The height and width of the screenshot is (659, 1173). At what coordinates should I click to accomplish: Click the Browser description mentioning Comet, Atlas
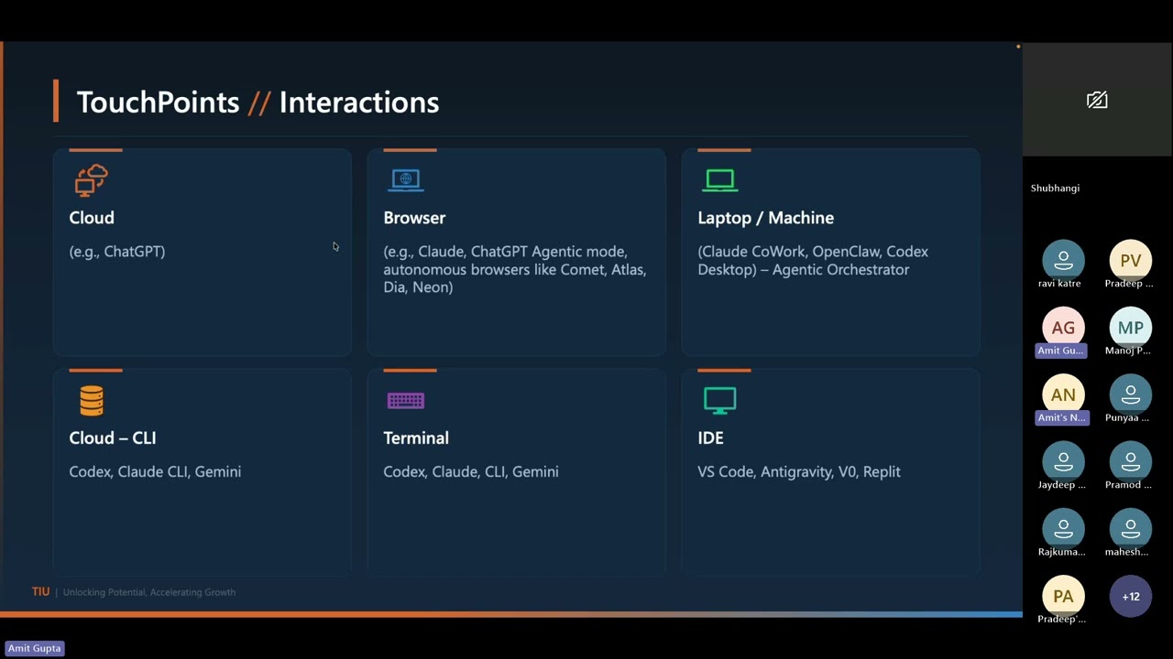pyautogui.click(x=515, y=269)
